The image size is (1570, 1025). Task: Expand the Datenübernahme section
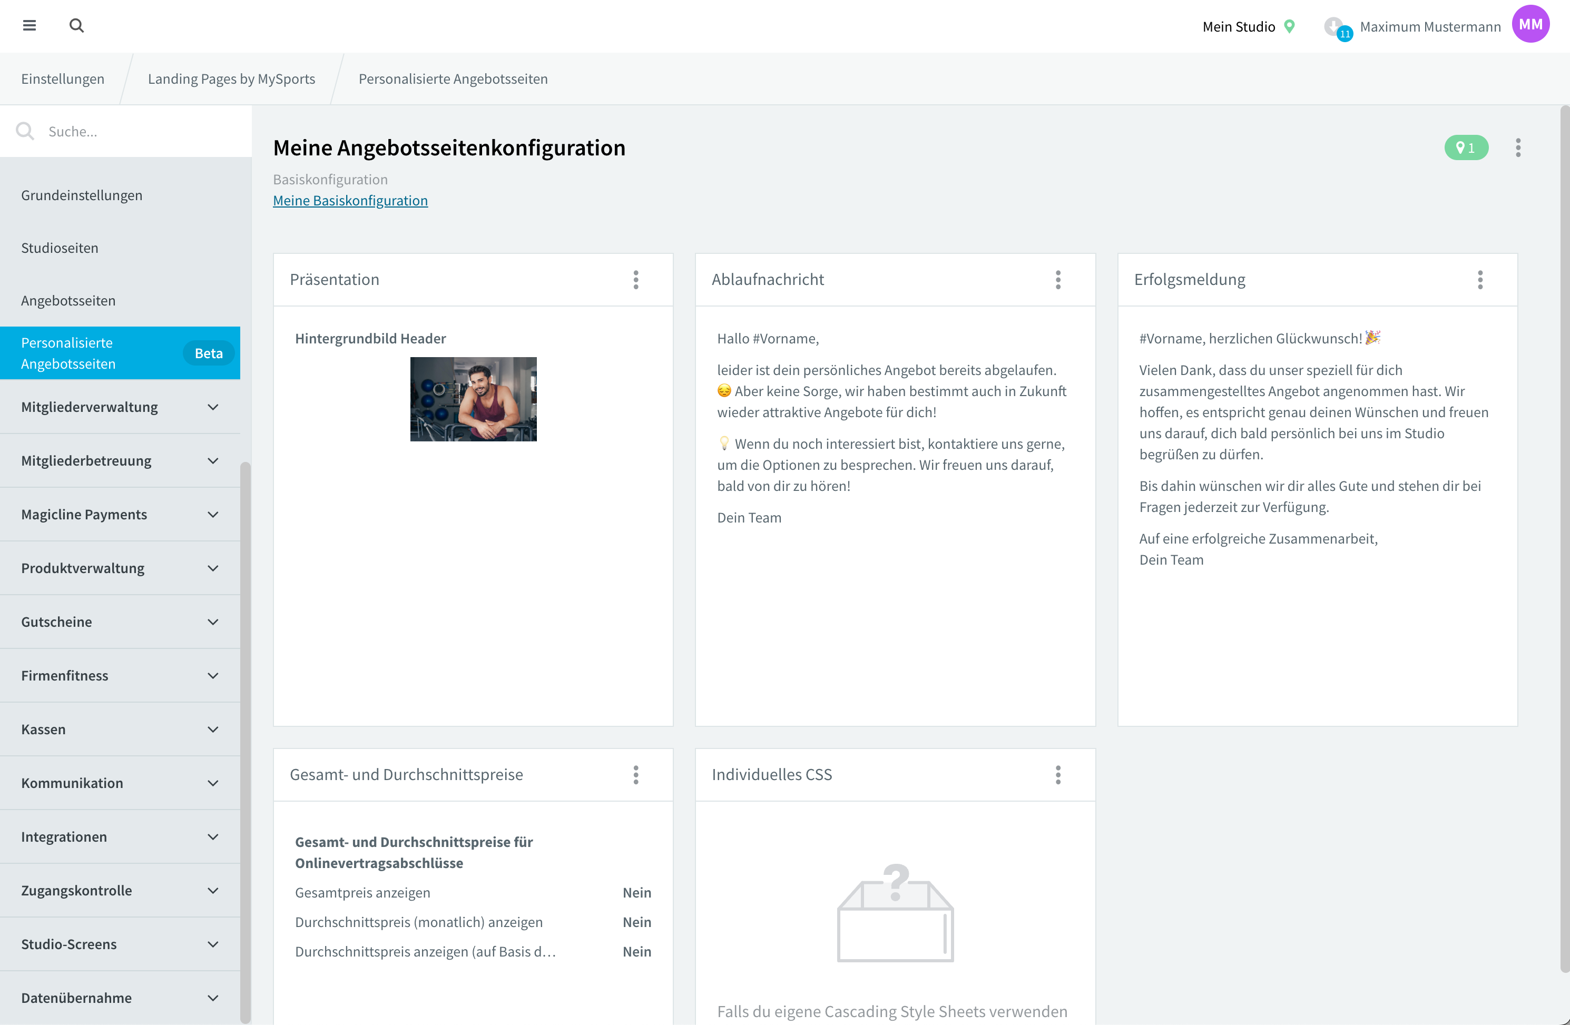click(120, 999)
